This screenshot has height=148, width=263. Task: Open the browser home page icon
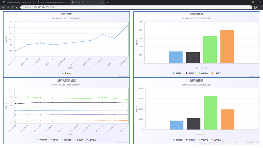pos(17,7)
